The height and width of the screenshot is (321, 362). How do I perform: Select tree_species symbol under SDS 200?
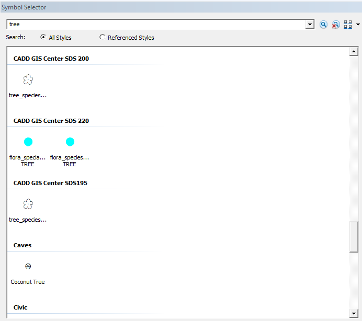click(x=28, y=79)
